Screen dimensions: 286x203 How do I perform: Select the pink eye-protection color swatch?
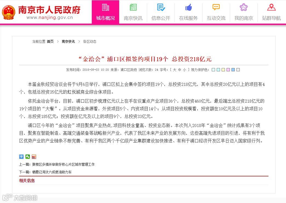click(x=228, y=70)
